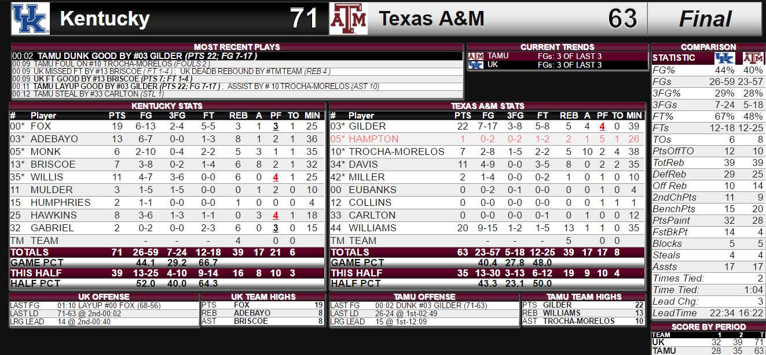Select player FOX row in Kentucky stats
766x355 pixels.
pos(167,126)
